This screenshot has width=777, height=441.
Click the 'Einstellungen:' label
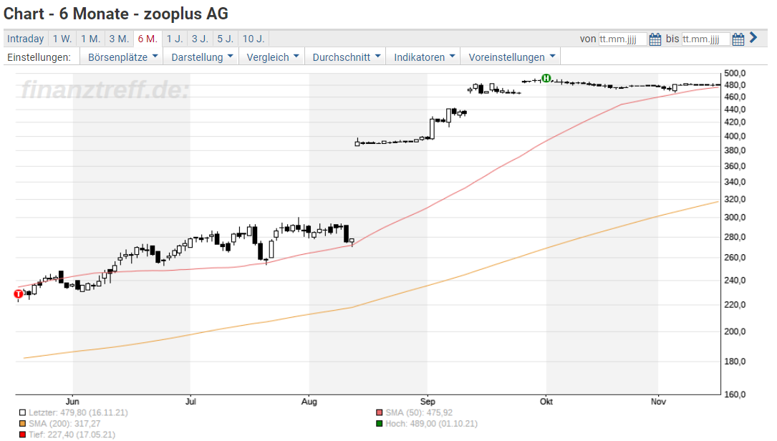click(39, 57)
